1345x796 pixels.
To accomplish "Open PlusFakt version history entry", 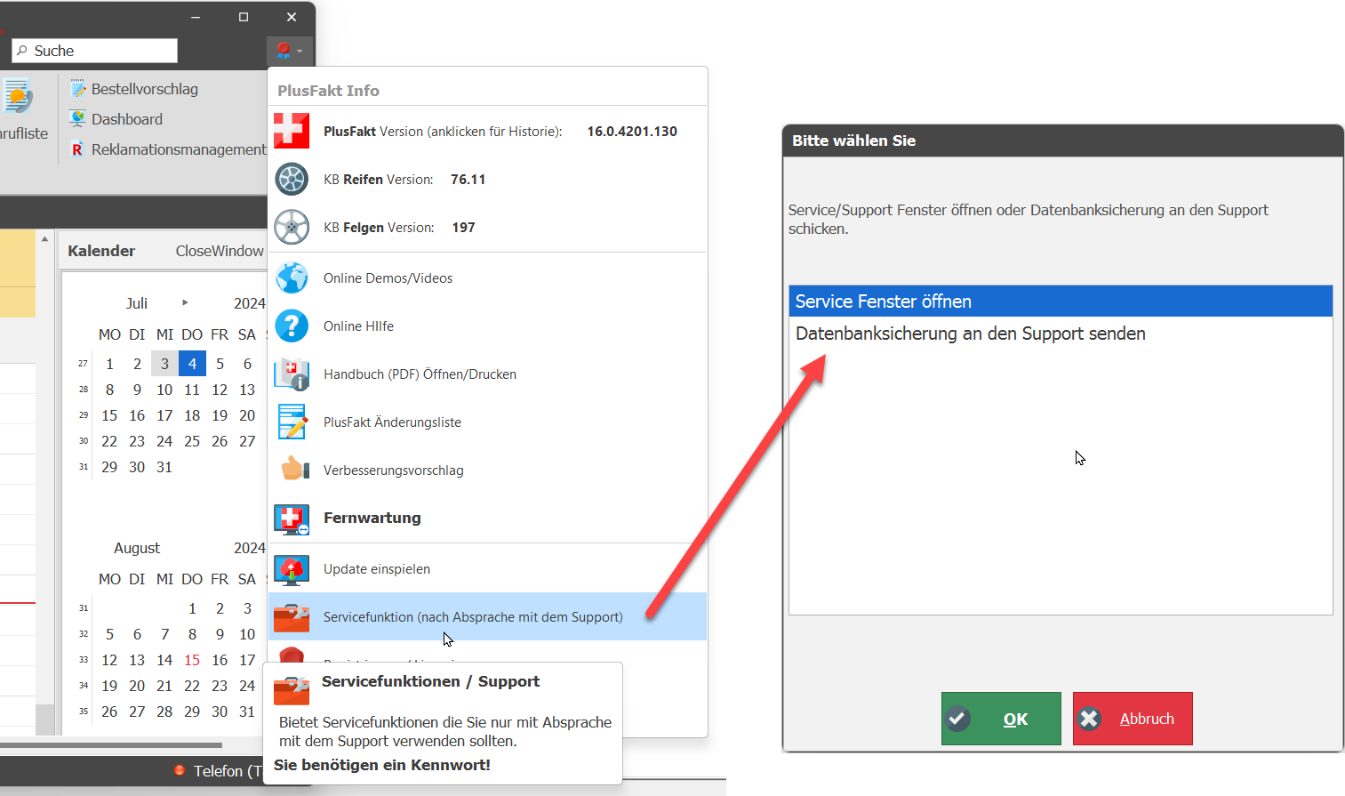I will (487, 131).
